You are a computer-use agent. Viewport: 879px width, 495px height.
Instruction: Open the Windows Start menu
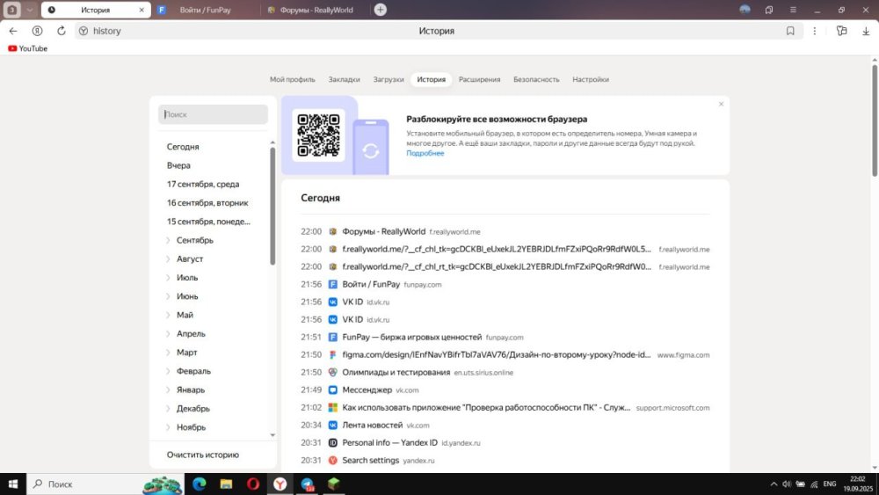click(x=13, y=484)
